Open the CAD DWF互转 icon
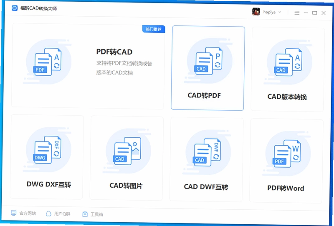This screenshot has height=226, width=334. 207,152
